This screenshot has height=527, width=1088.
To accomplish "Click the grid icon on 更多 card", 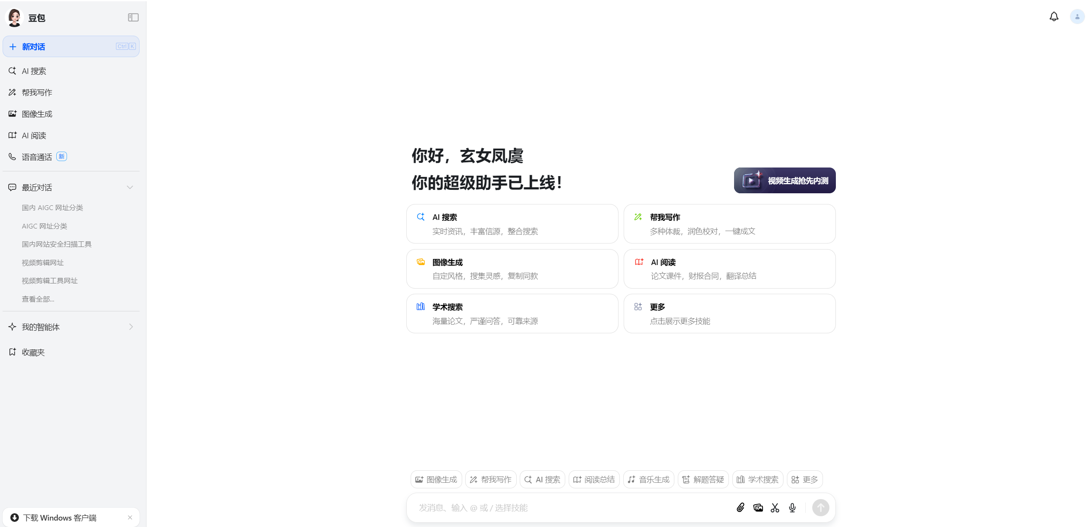I will pos(638,307).
